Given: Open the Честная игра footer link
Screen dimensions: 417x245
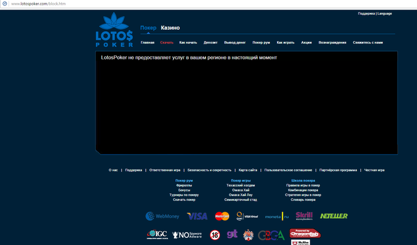Looking at the screenshot, I should 374,170.
